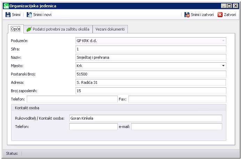Click into the Adresa field

pyautogui.click(x=150, y=82)
